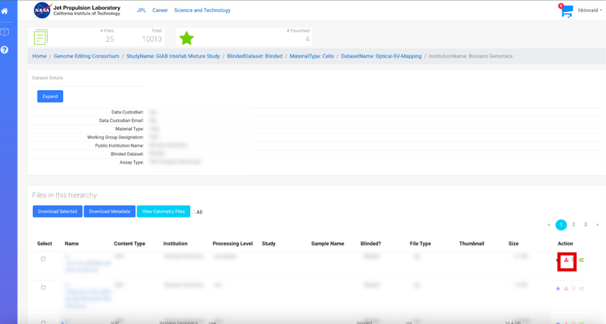Click the list icon in the second file row
This screenshot has height=324, width=606.
[574, 288]
